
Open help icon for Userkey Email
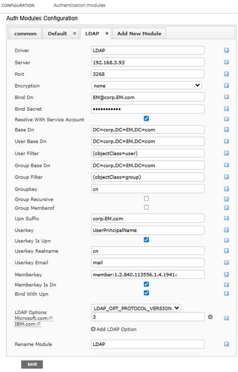click(226, 262)
